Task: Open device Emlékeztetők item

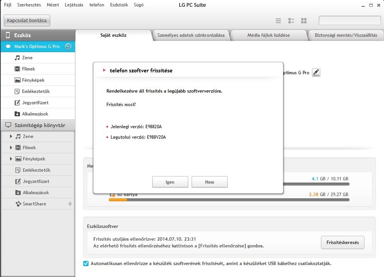Action: coord(38,91)
